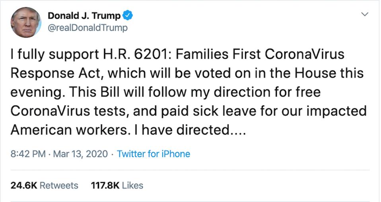View the 24.6K retweets count
Screen dimensions: 381x202
click(23, 185)
